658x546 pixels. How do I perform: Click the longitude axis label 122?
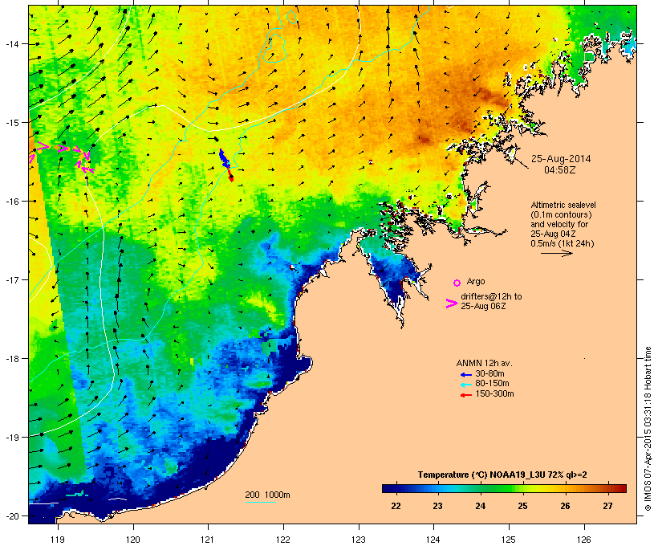pyautogui.click(x=283, y=540)
